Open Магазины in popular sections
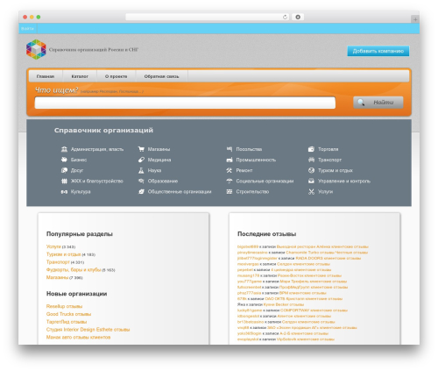 click(x=57, y=277)
